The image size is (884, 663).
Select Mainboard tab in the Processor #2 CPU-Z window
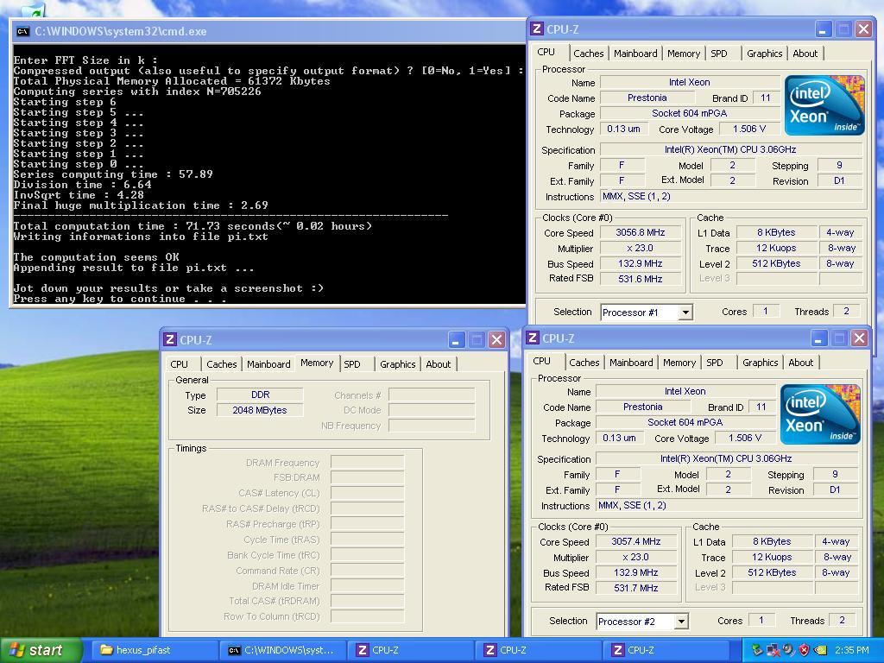pyautogui.click(x=631, y=363)
